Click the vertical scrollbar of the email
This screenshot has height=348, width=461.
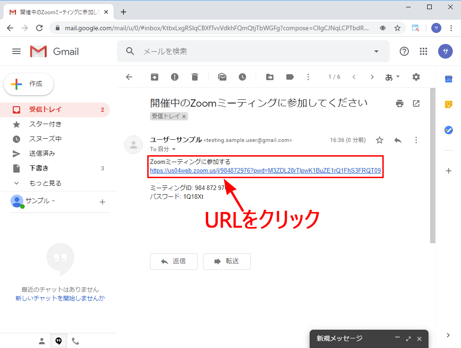(x=433, y=165)
